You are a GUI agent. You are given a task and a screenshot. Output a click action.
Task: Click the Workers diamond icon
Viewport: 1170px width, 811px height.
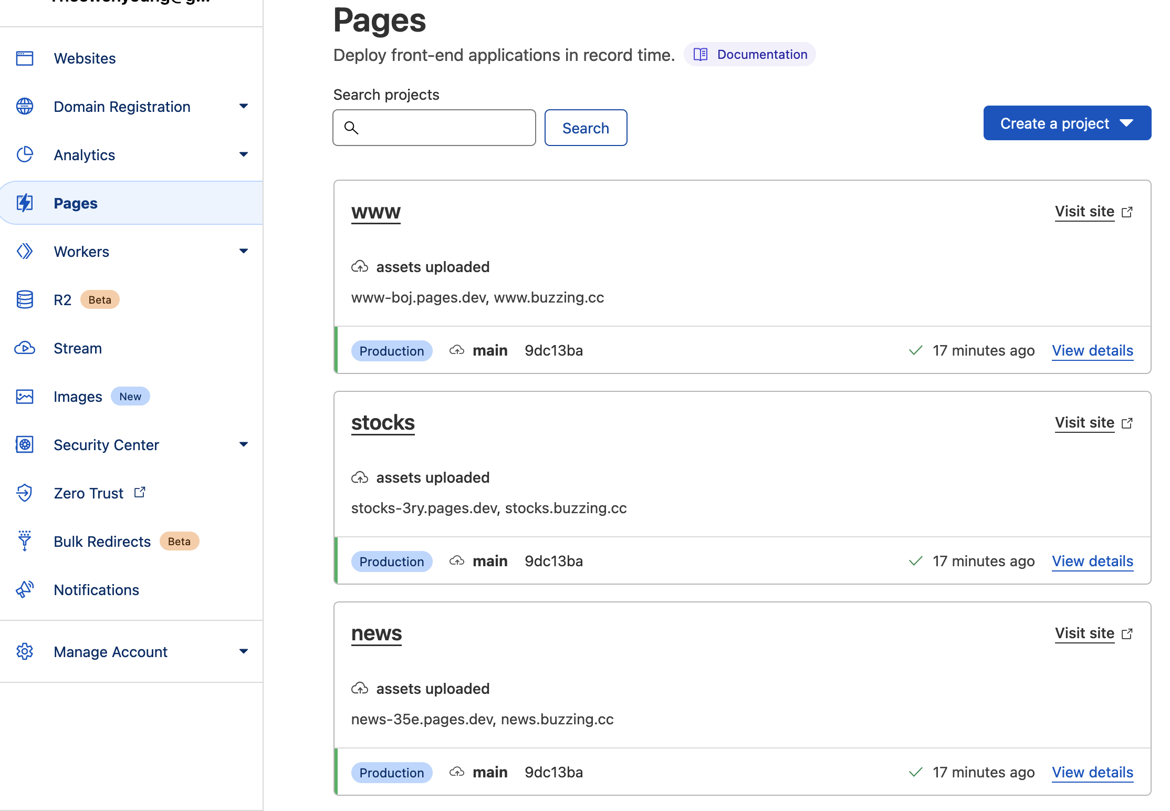(x=25, y=252)
